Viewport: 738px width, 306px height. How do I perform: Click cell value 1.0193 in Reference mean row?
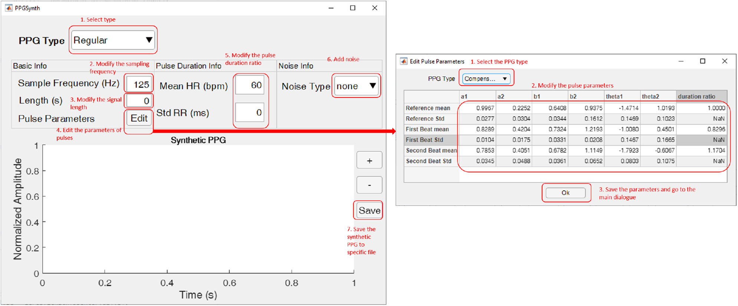tap(658, 108)
